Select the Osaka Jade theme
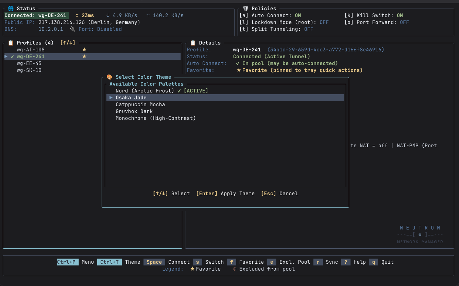 225,98
